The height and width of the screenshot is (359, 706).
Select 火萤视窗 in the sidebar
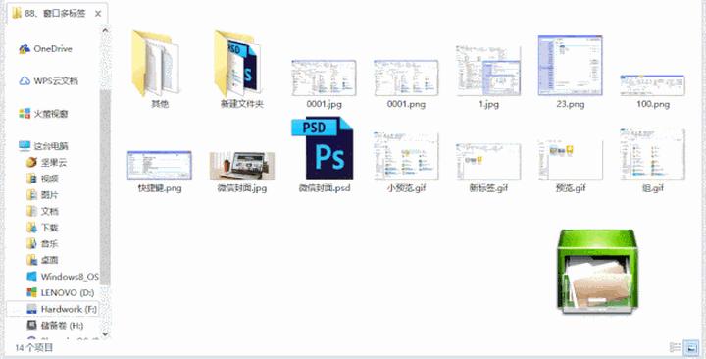pos(43,114)
